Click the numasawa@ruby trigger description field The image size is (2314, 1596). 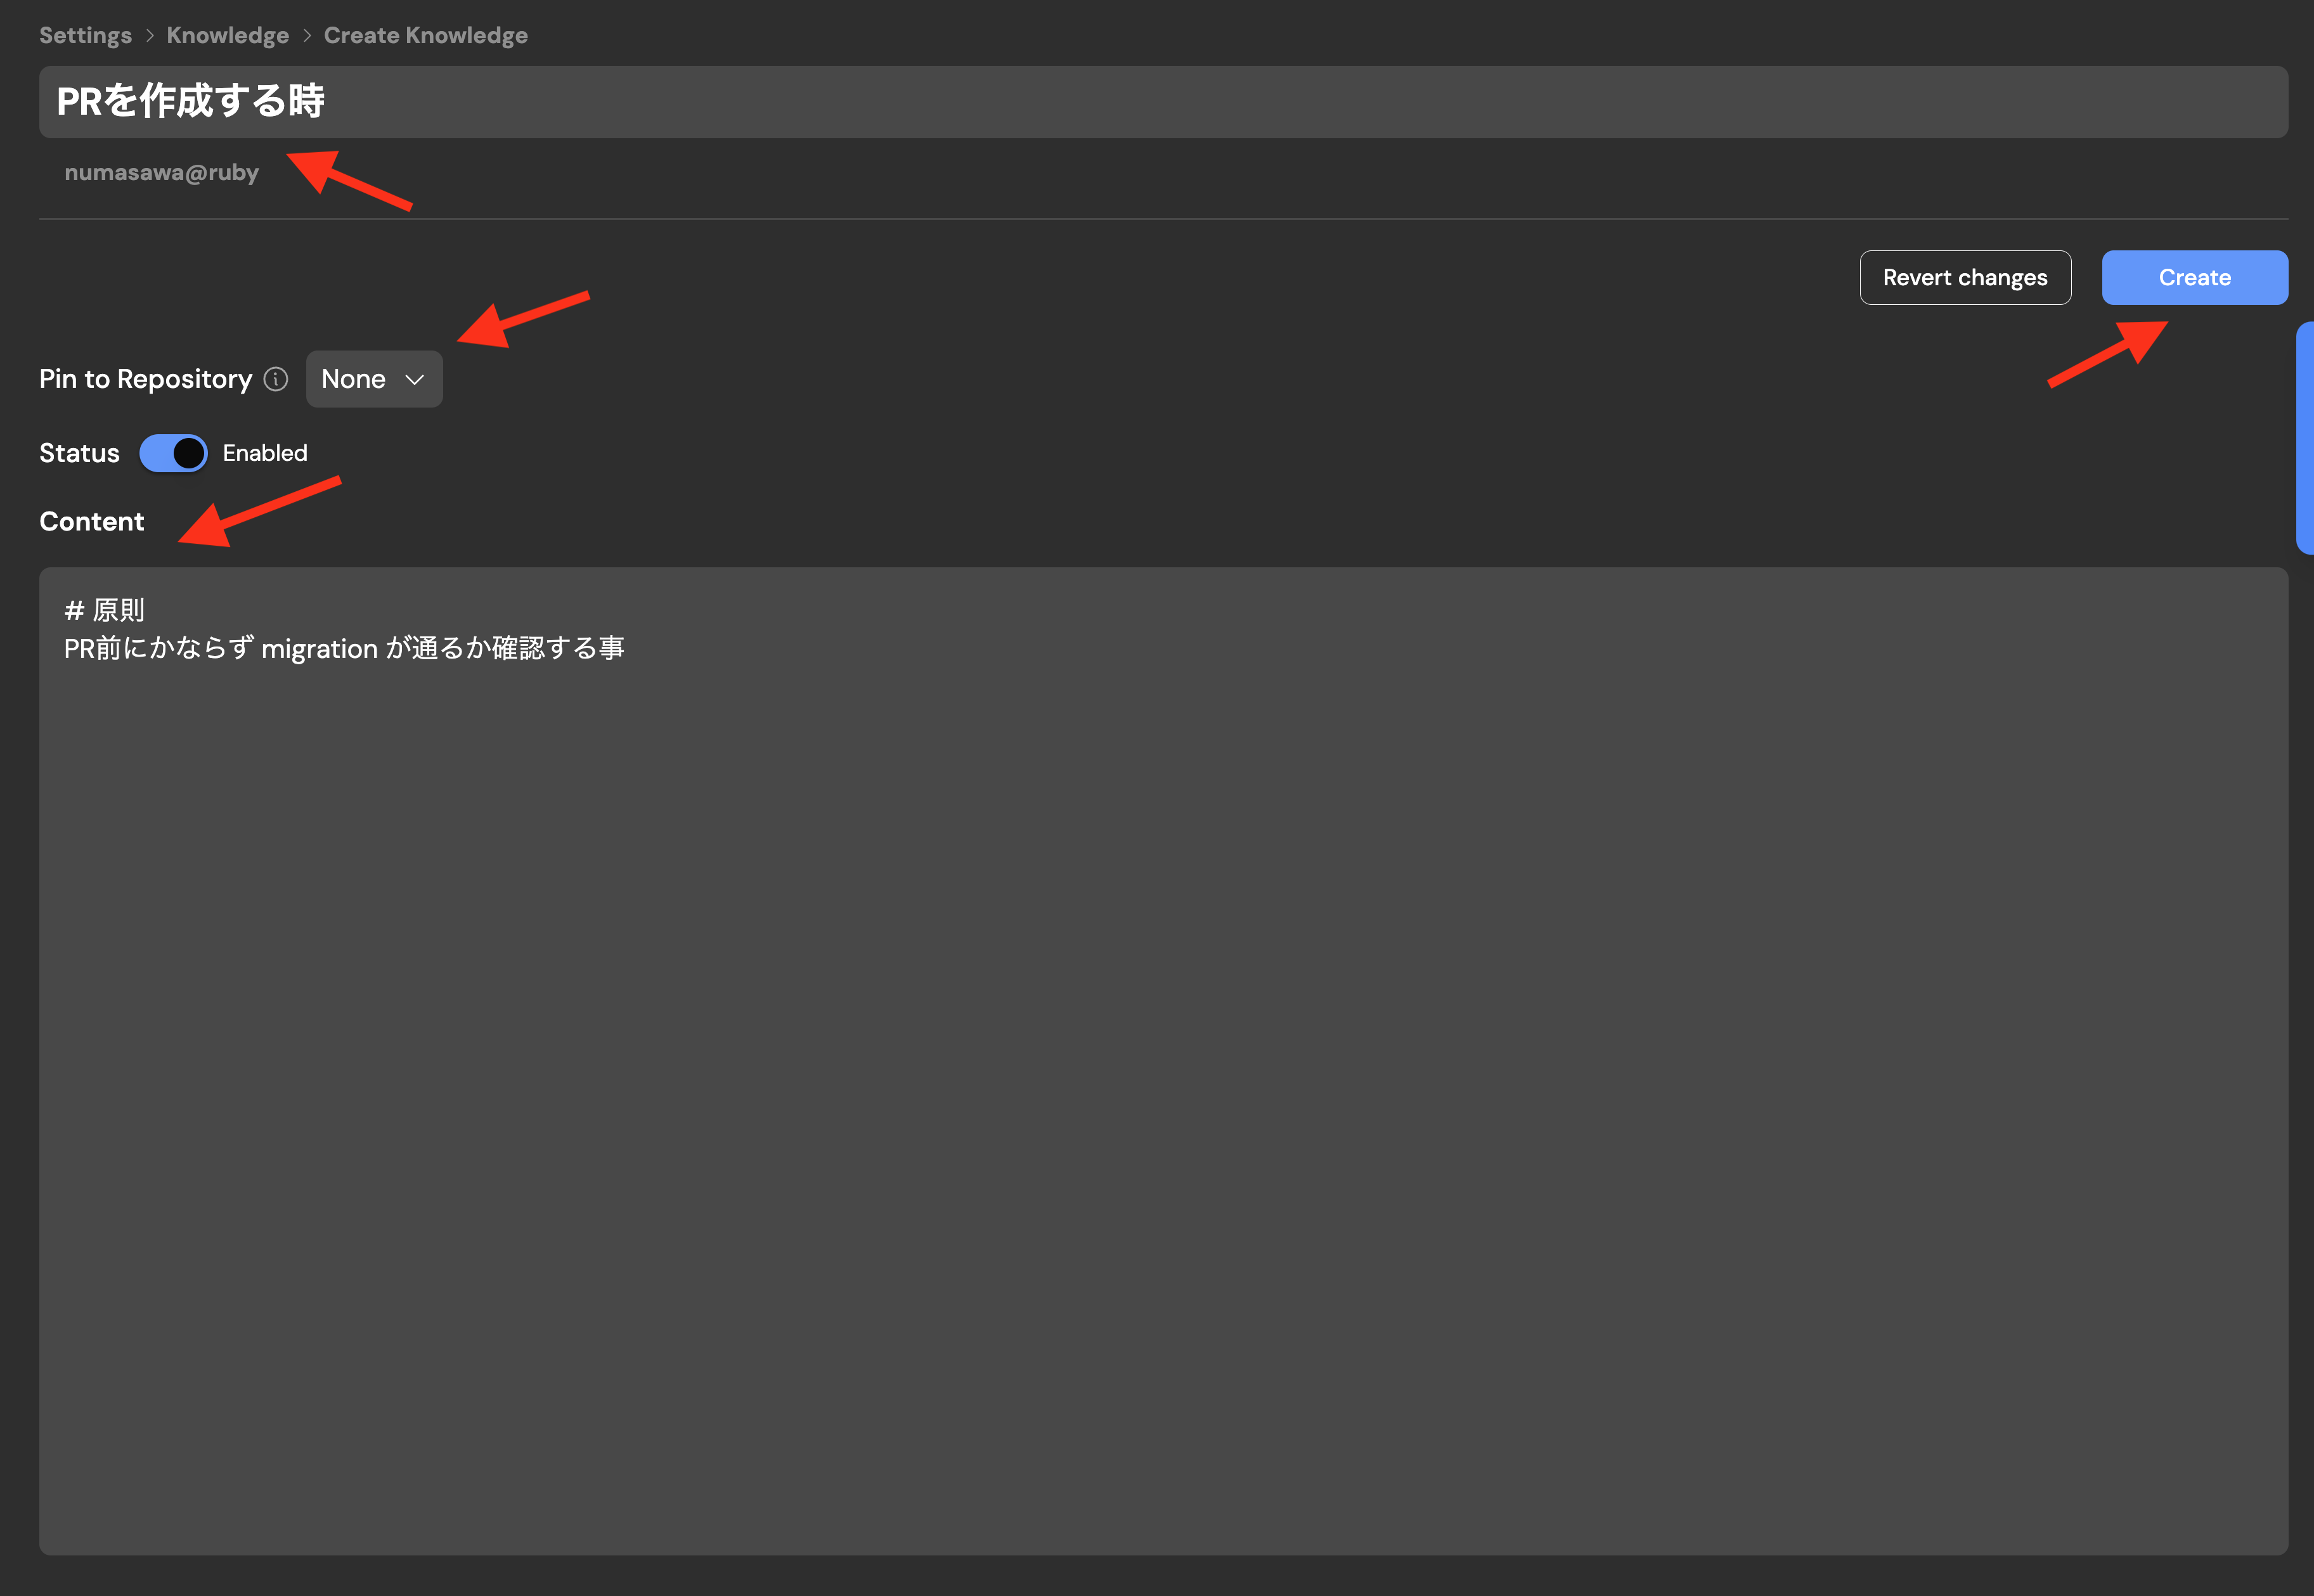[x=162, y=173]
